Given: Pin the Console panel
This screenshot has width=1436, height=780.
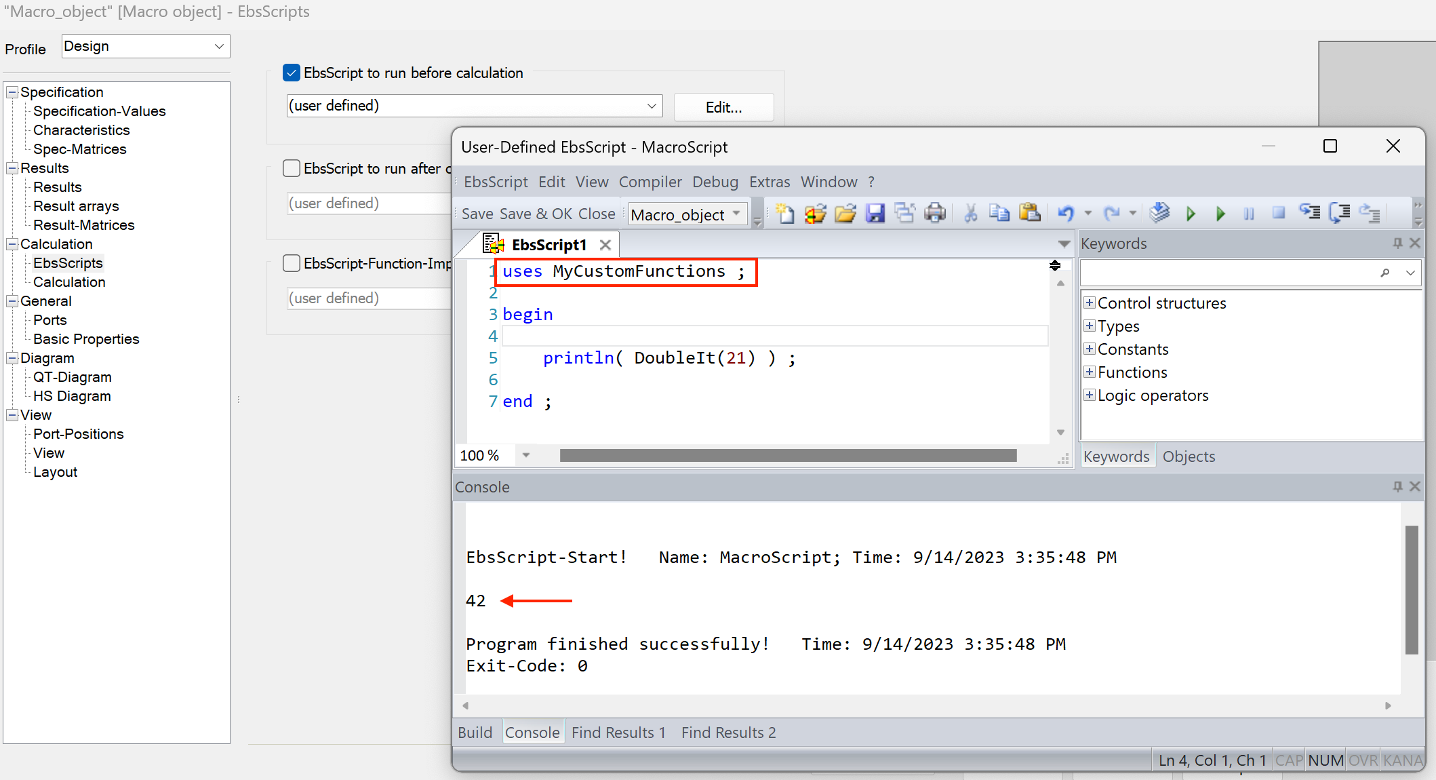Looking at the screenshot, I should [x=1397, y=486].
